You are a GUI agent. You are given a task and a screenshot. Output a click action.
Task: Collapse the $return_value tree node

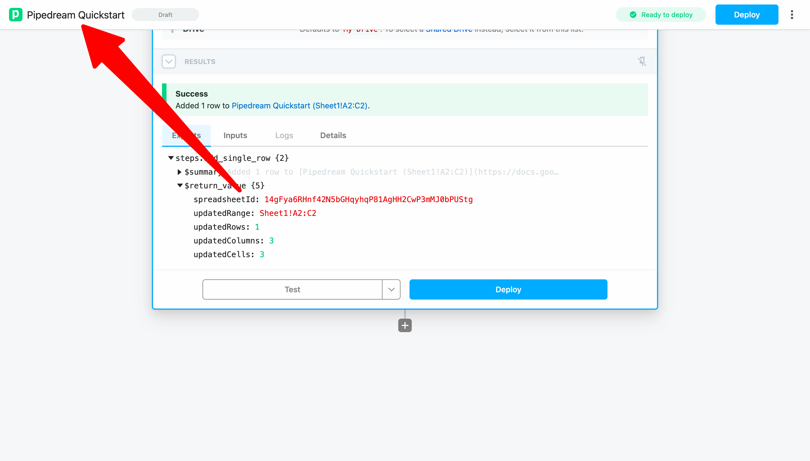coord(180,185)
